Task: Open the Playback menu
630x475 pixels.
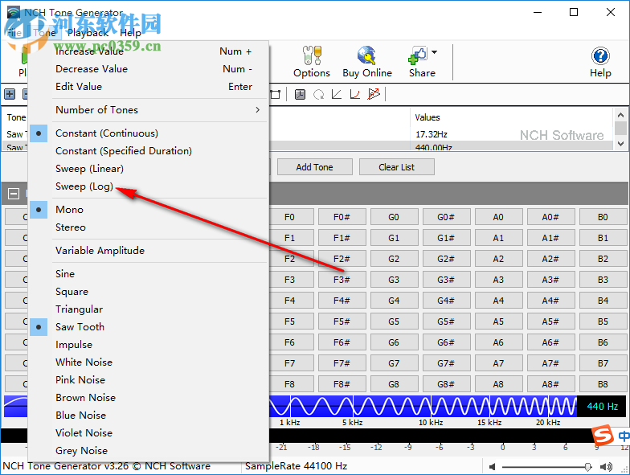Action: click(x=88, y=33)
